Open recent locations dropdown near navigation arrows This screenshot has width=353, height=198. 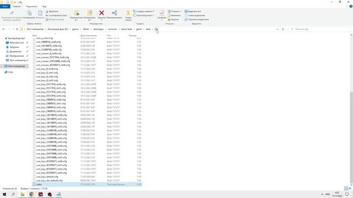click(13, 29)
